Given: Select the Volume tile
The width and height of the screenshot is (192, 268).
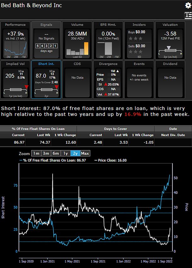Looking at the screenshot, I should pyautogui.click(x=77, y=40).
